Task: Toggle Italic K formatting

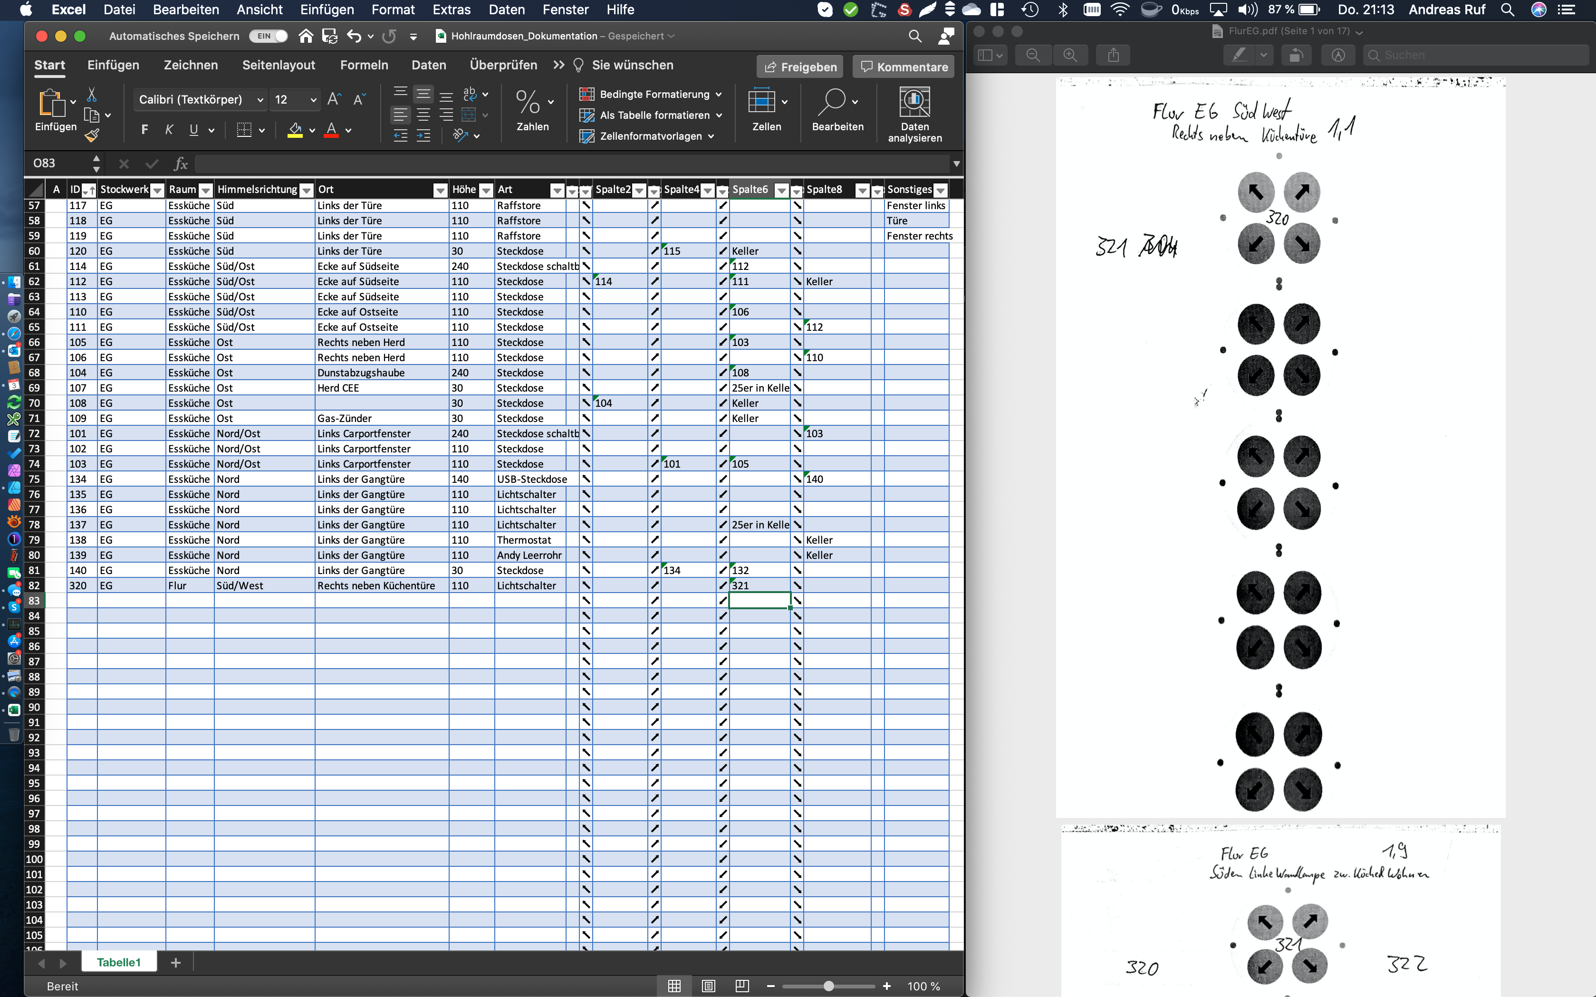Action: click(x=169, y=130)
